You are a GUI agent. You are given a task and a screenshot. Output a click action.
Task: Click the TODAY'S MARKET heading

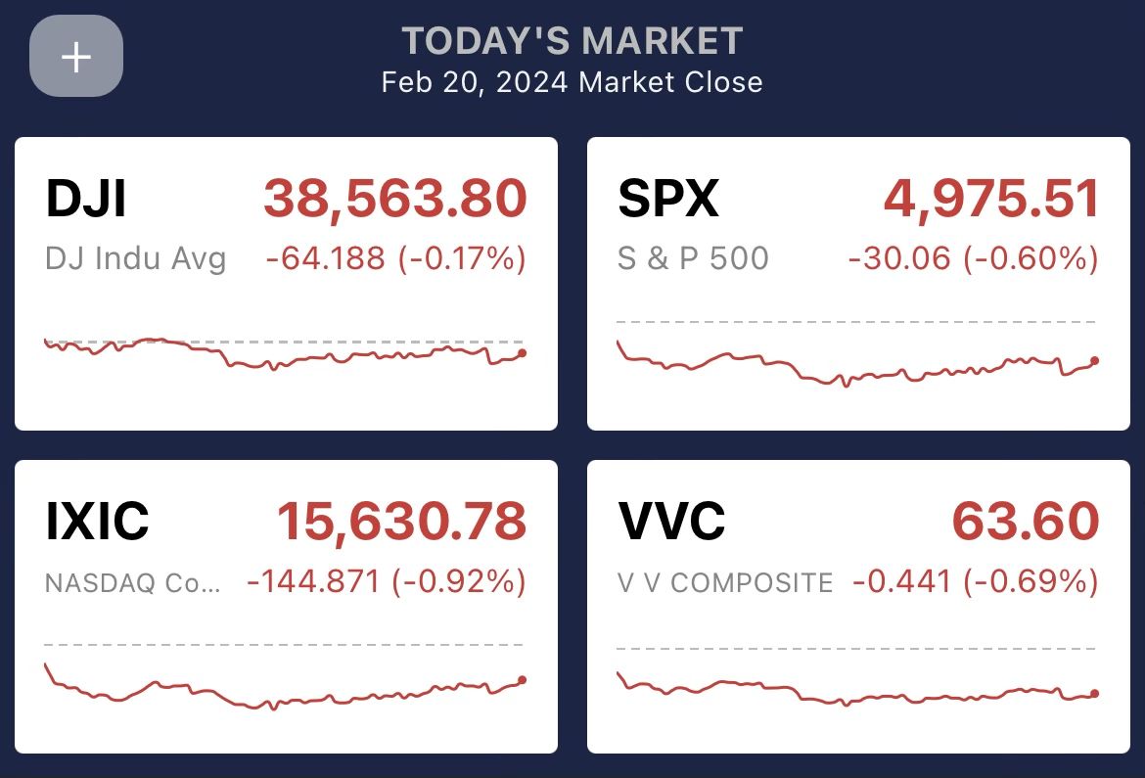click(x=572, y=41)
